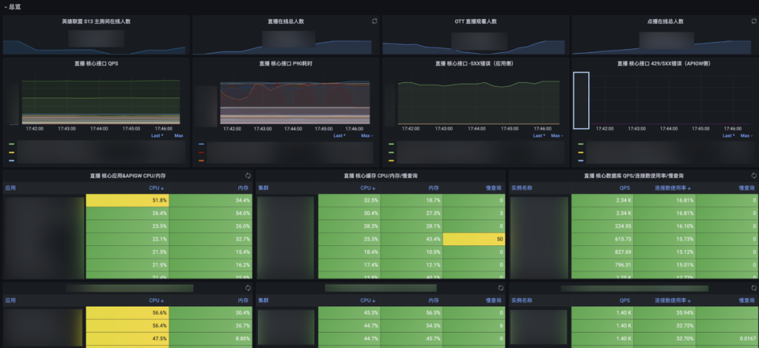Select the 54.5% 内存 cell
This screenshot has height=348, width=759.
tap(411, 326)
